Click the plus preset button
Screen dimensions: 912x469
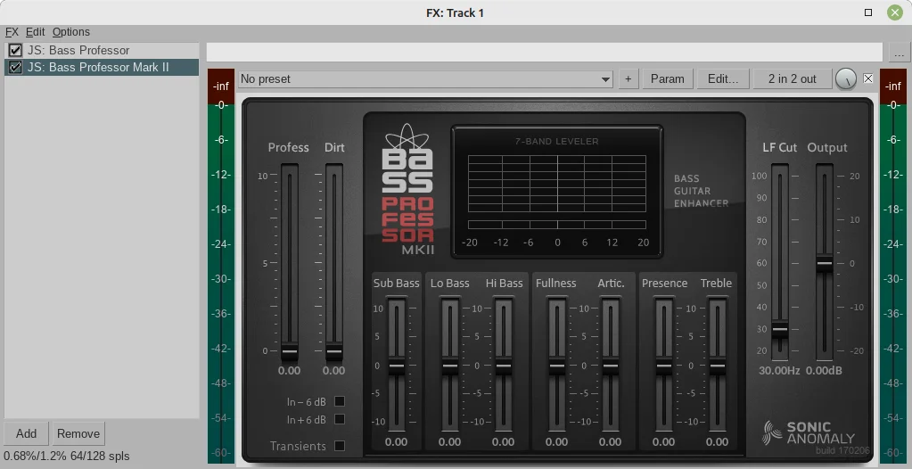pos(629,79)
